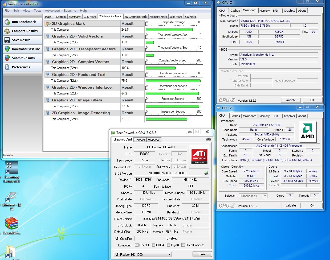Click the Download Baseline globe icon
This screenshot has width=330, height=260.
7,49
